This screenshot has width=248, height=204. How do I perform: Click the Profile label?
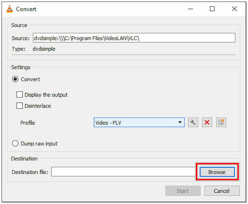pos(28,123)
